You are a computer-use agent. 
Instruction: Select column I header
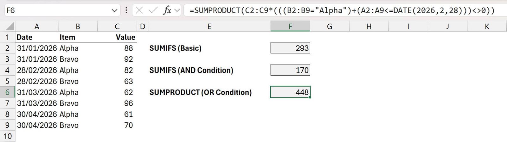pos(408,27)
